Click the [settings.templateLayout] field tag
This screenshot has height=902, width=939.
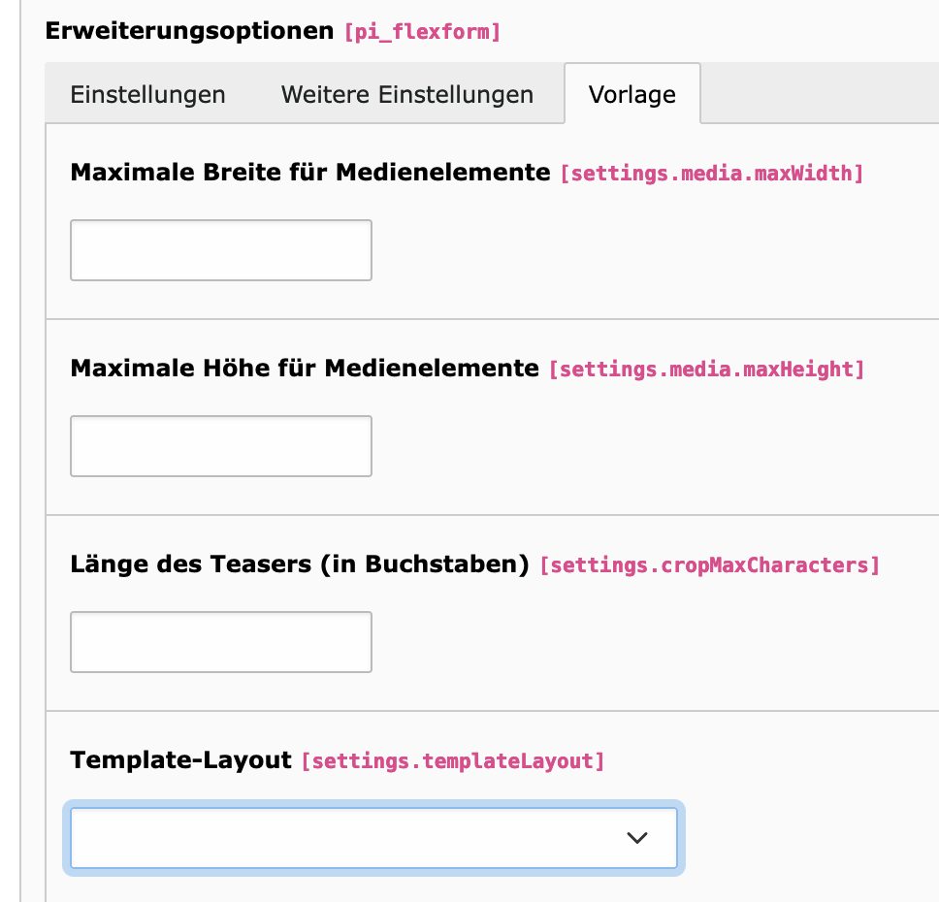[x=453, y=761]
